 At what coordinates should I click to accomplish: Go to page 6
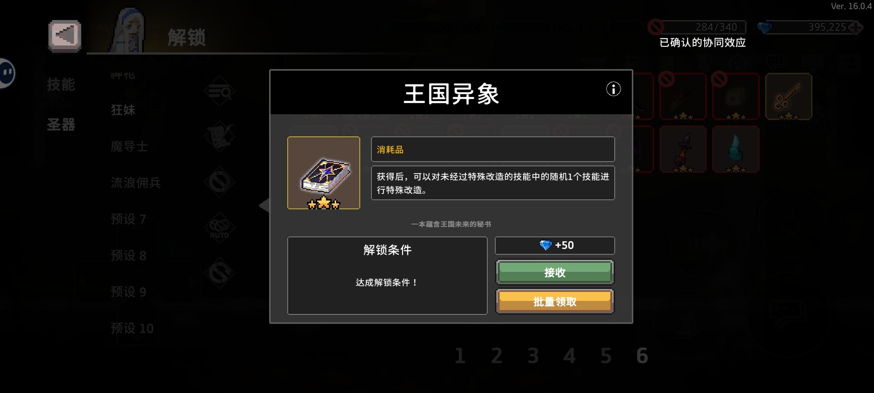642,356
